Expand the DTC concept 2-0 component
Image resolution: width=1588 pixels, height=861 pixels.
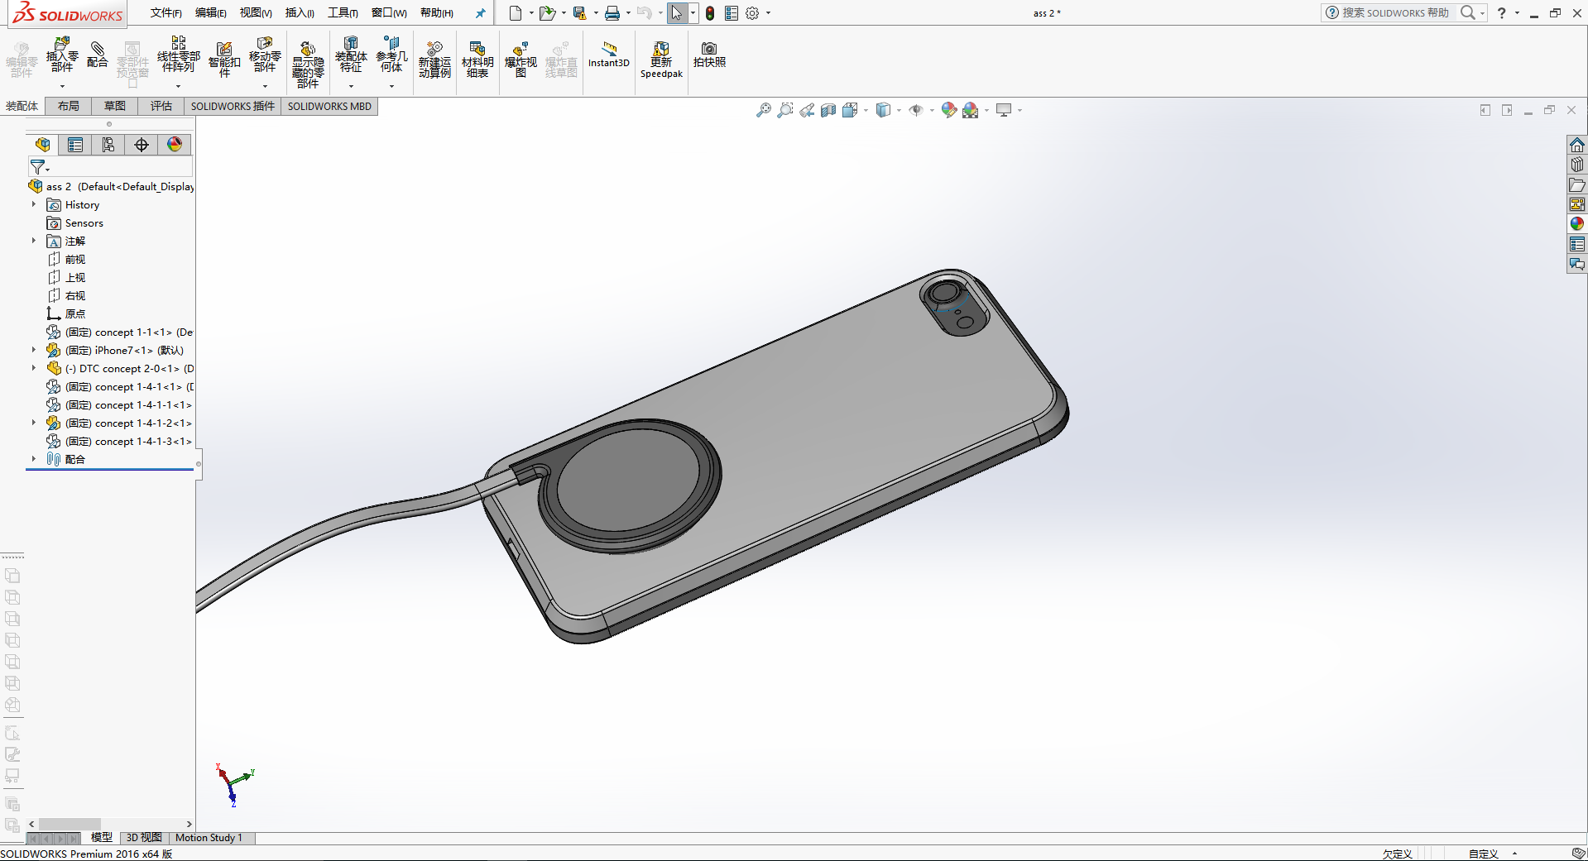click(x=34, y=368)
